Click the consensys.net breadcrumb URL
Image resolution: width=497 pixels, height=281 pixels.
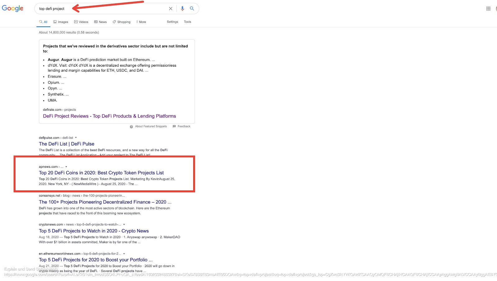pyautogui.click(x=82, y=196)
